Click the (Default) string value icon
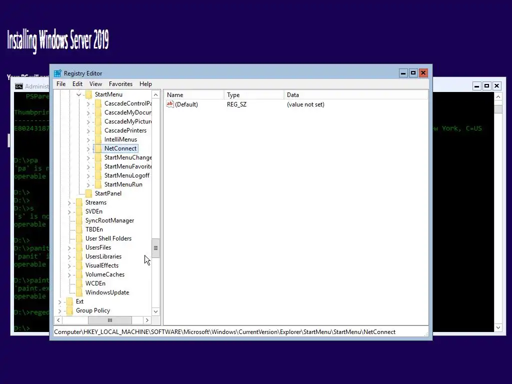The height and width of the screenshot is (384, 512). 170,104
